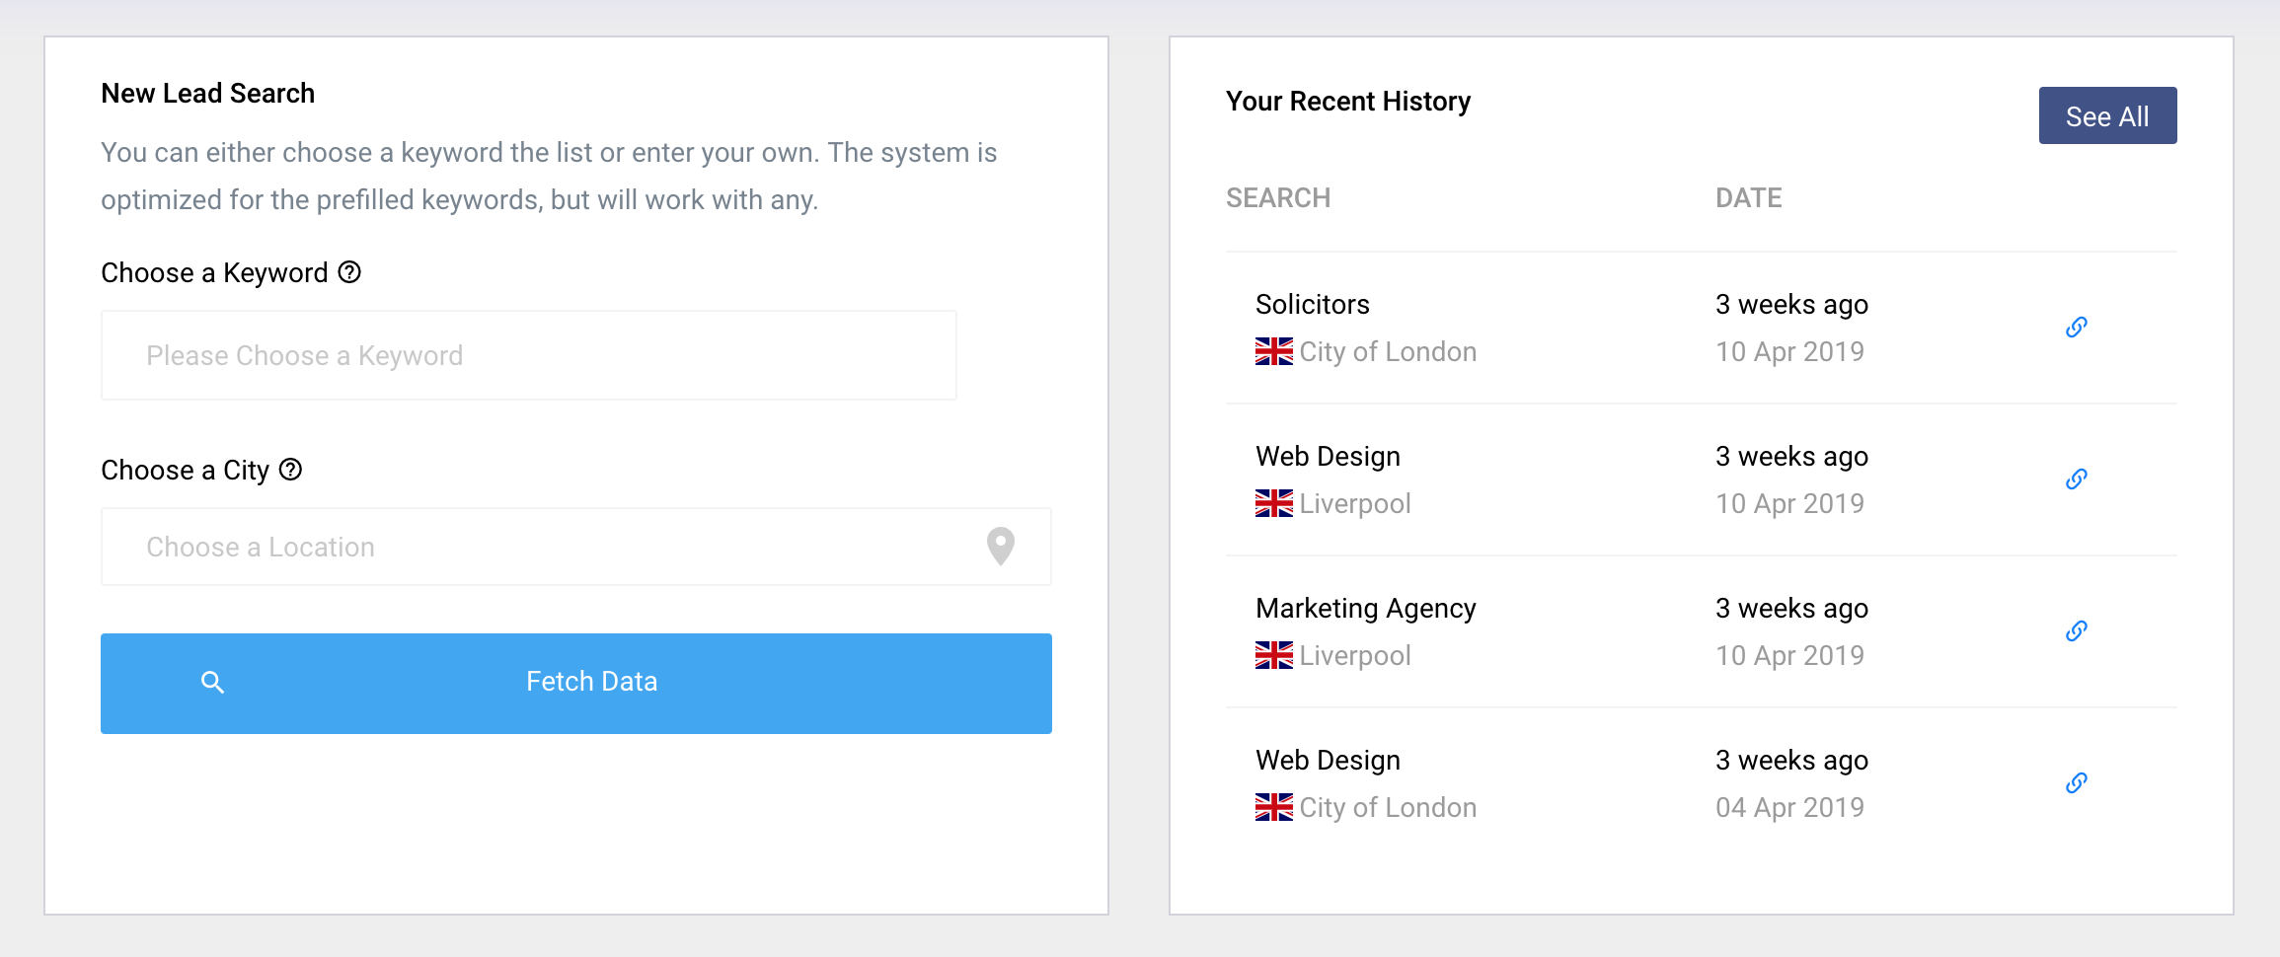The height and width of the screenshot is (957, 2280).
Task: Click the map pin icon in location field
Action: coord(1001,546)
